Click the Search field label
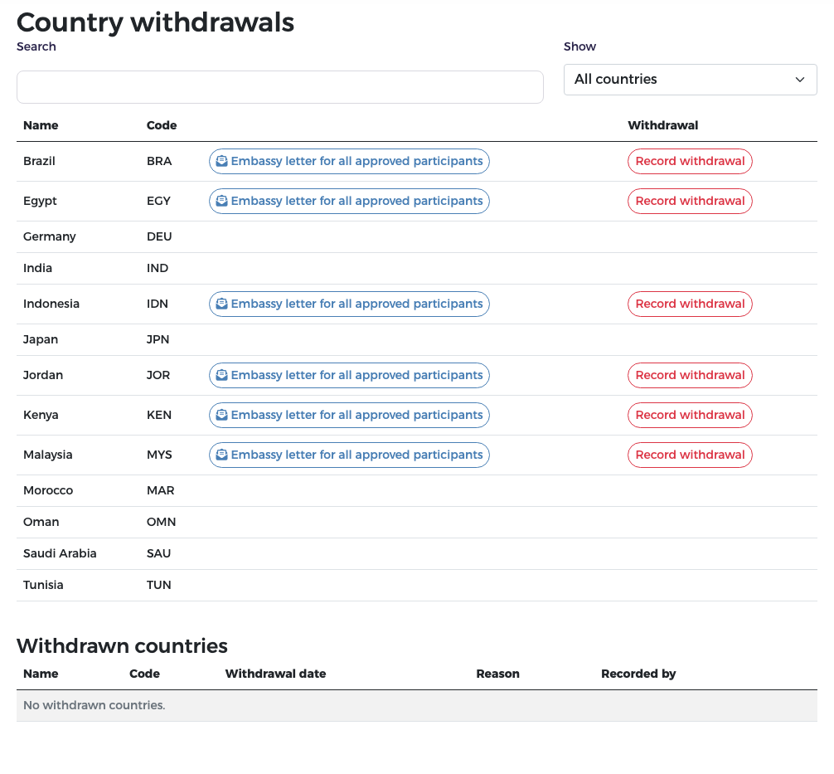The height and width of the screenshot is (774, 834). [36, 46]
